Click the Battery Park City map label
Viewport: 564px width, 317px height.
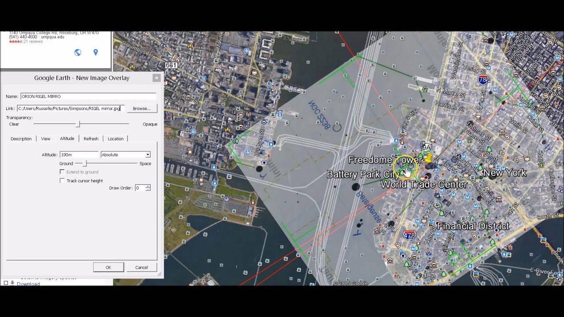coord(363,174)
